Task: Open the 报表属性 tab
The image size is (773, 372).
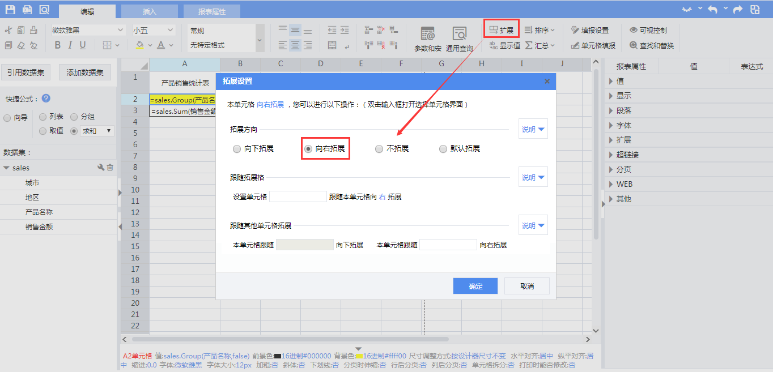Action: pyautogui.click(x=211, y=11)
